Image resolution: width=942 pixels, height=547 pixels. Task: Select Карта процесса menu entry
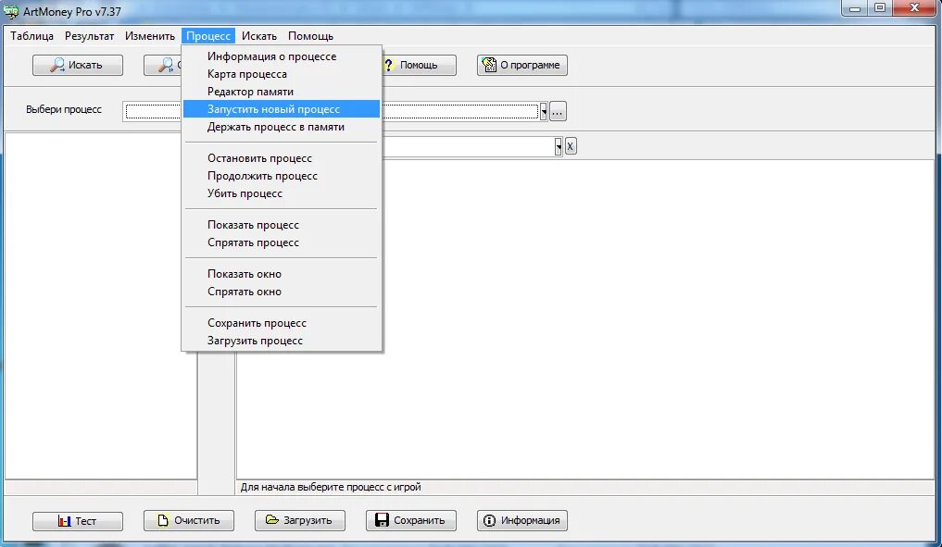pos(282,74)
